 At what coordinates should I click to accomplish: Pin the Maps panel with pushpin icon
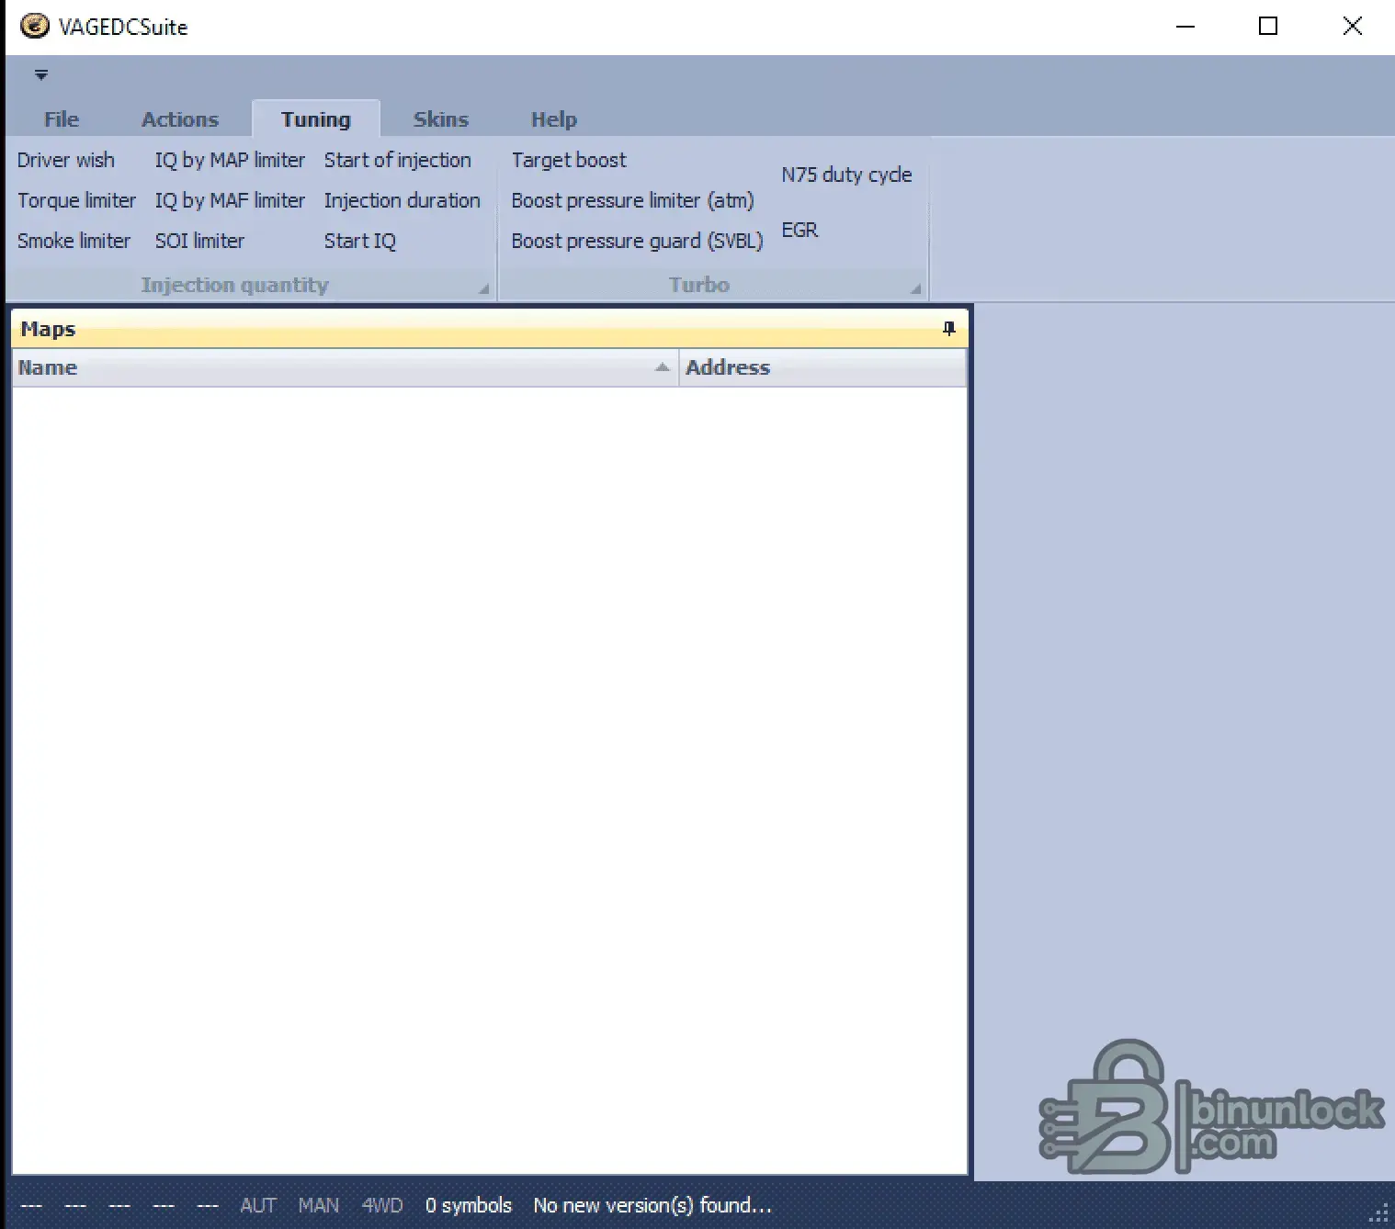949,329
